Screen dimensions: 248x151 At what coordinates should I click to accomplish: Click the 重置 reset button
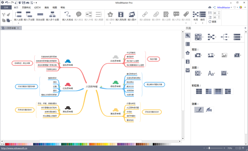coord(212,21)
